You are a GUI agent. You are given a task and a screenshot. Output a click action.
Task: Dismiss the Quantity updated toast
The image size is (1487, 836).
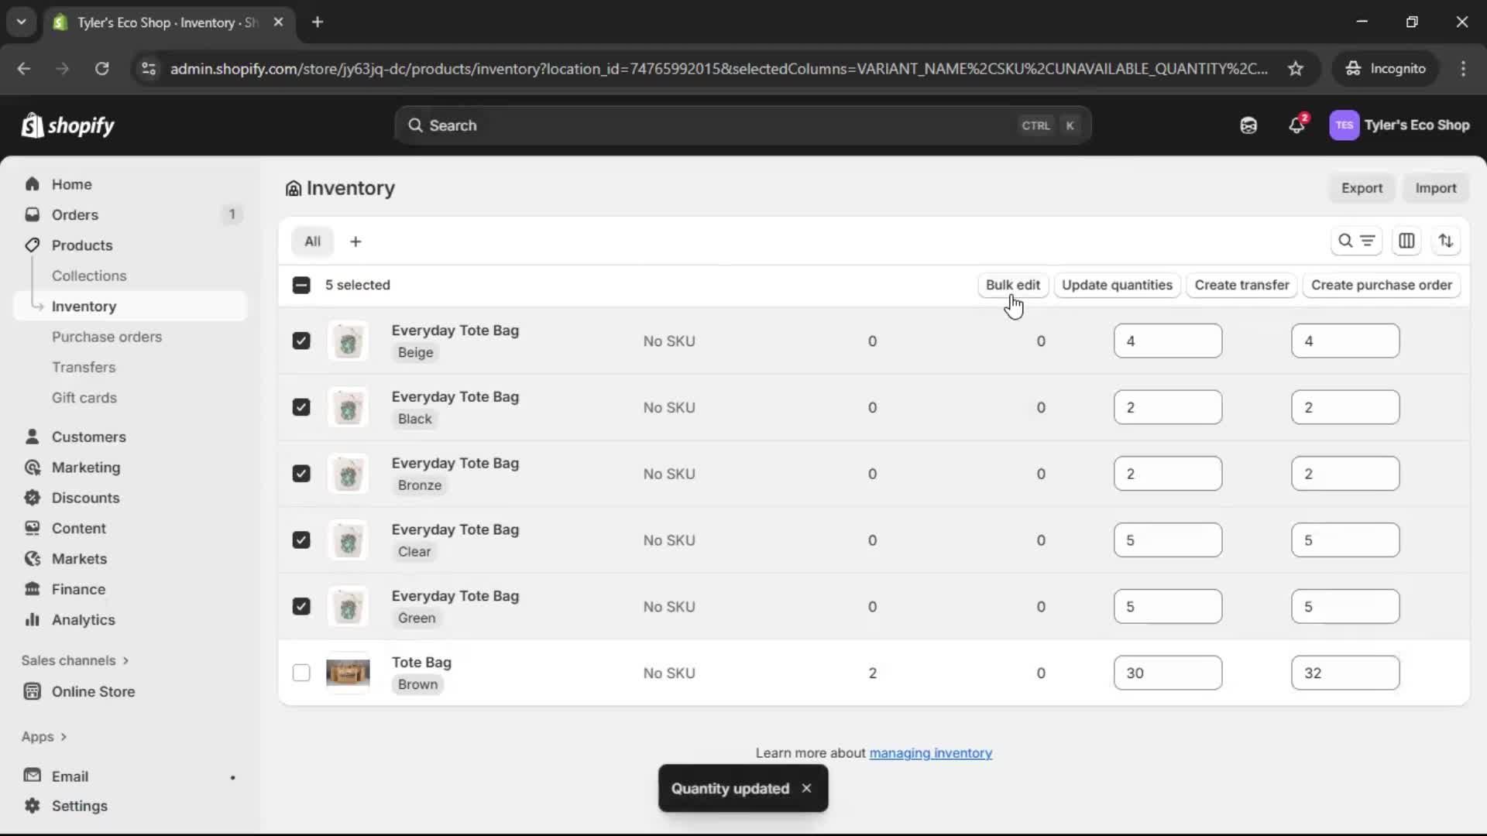tap(806, 789)
